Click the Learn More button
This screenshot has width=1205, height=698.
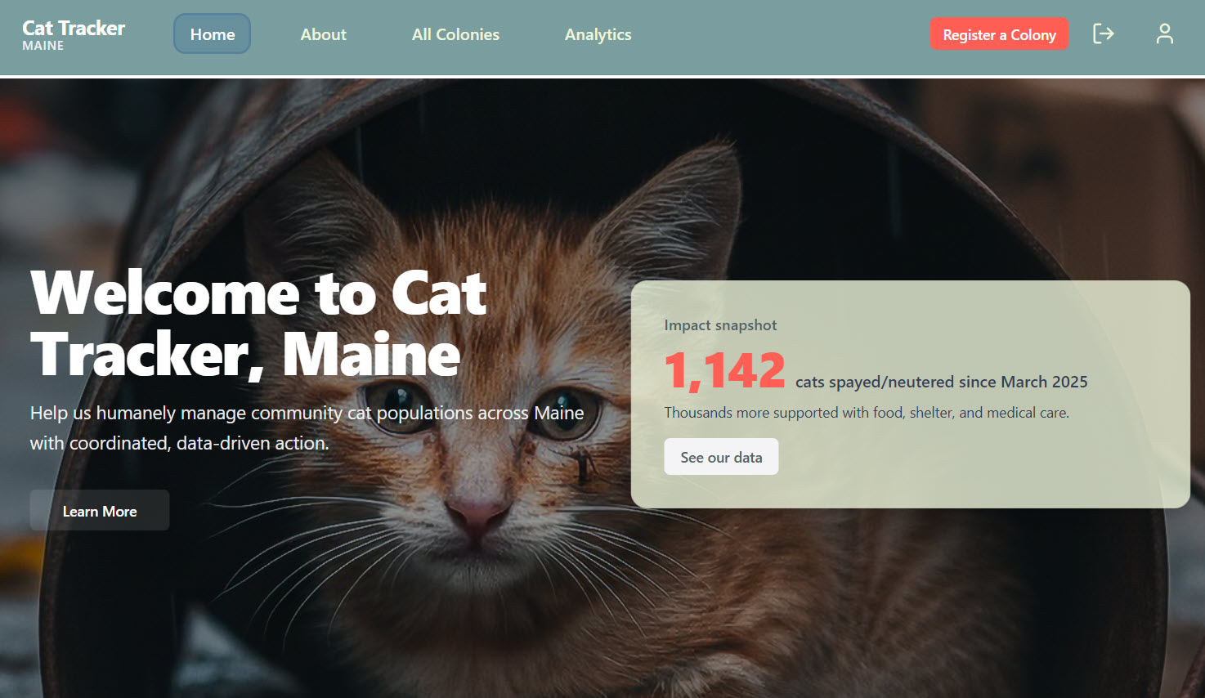click(x=100, y=511)
